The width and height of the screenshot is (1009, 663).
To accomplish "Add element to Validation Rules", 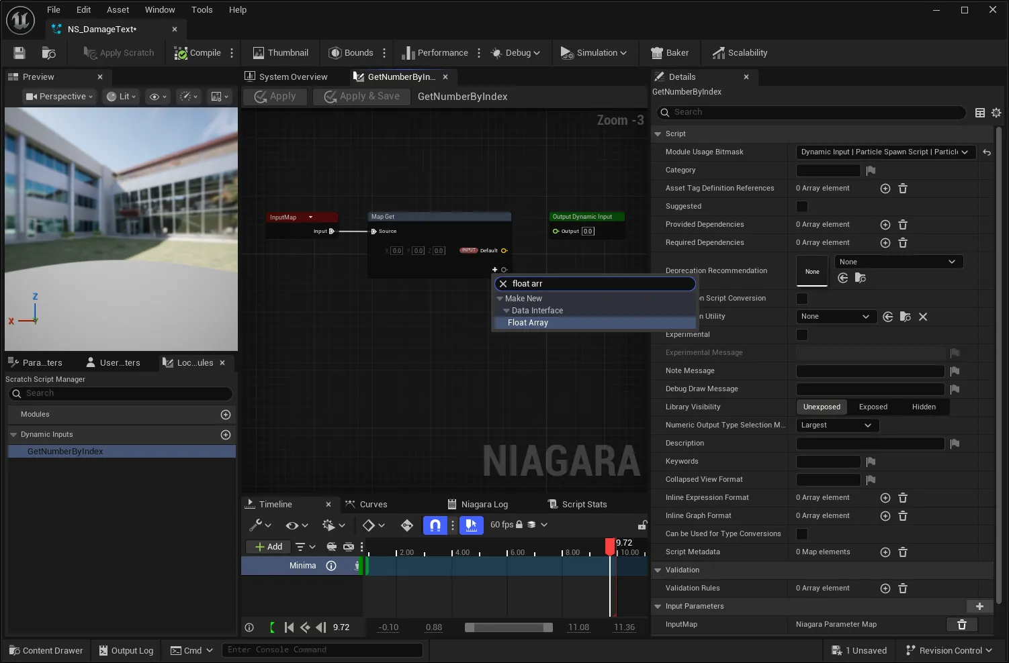I will 885,589.
